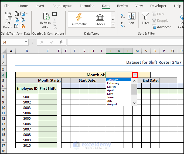
Task: Click Insert Function fx icon
Action: click(x=61, y=42)
